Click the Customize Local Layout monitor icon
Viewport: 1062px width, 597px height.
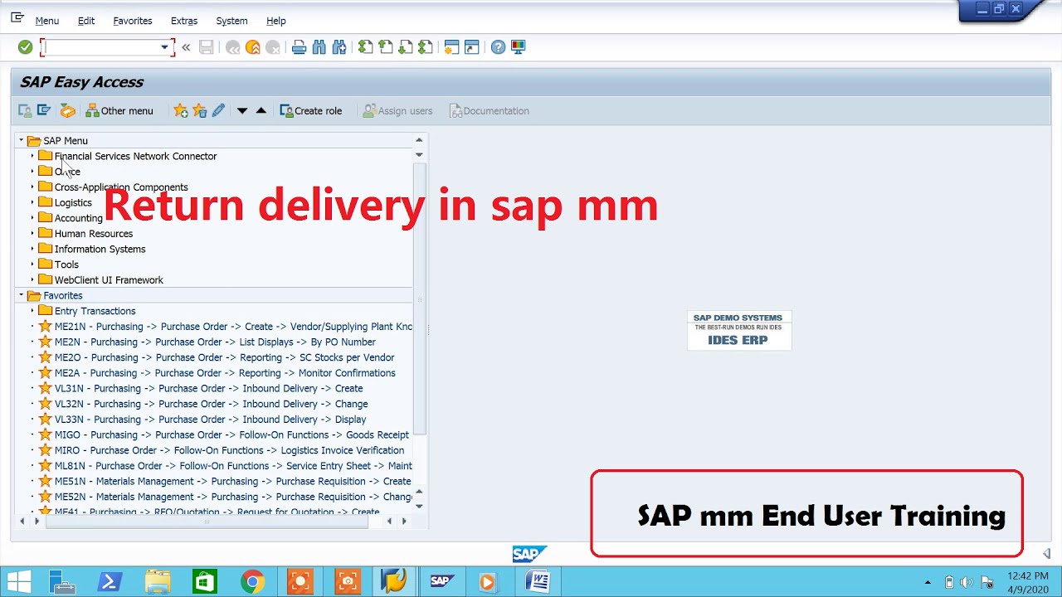(519, 47)
